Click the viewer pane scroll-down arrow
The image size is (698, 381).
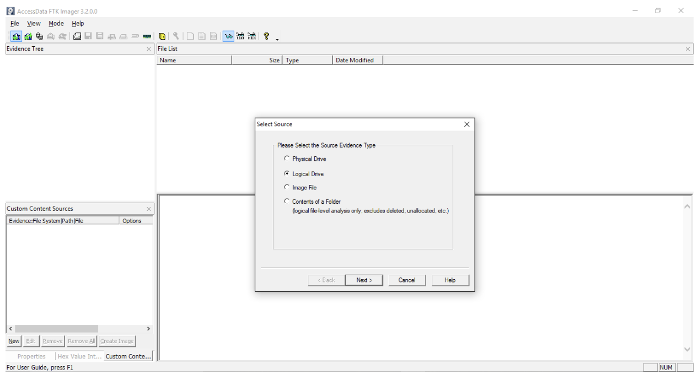click(x=687, y=349)
